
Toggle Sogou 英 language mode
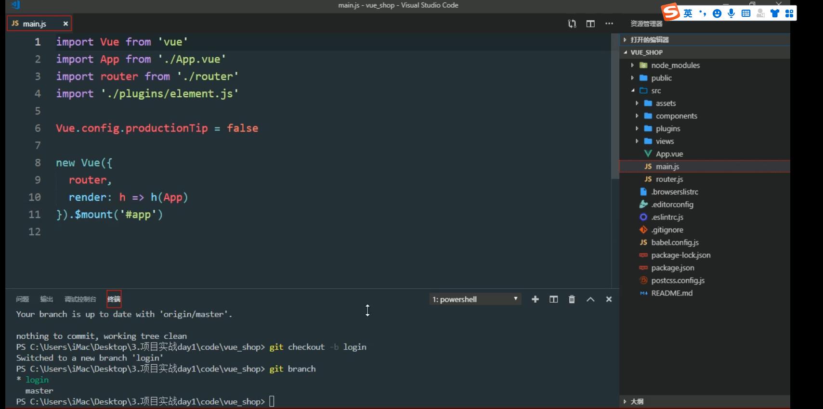(x=688, y=13)
